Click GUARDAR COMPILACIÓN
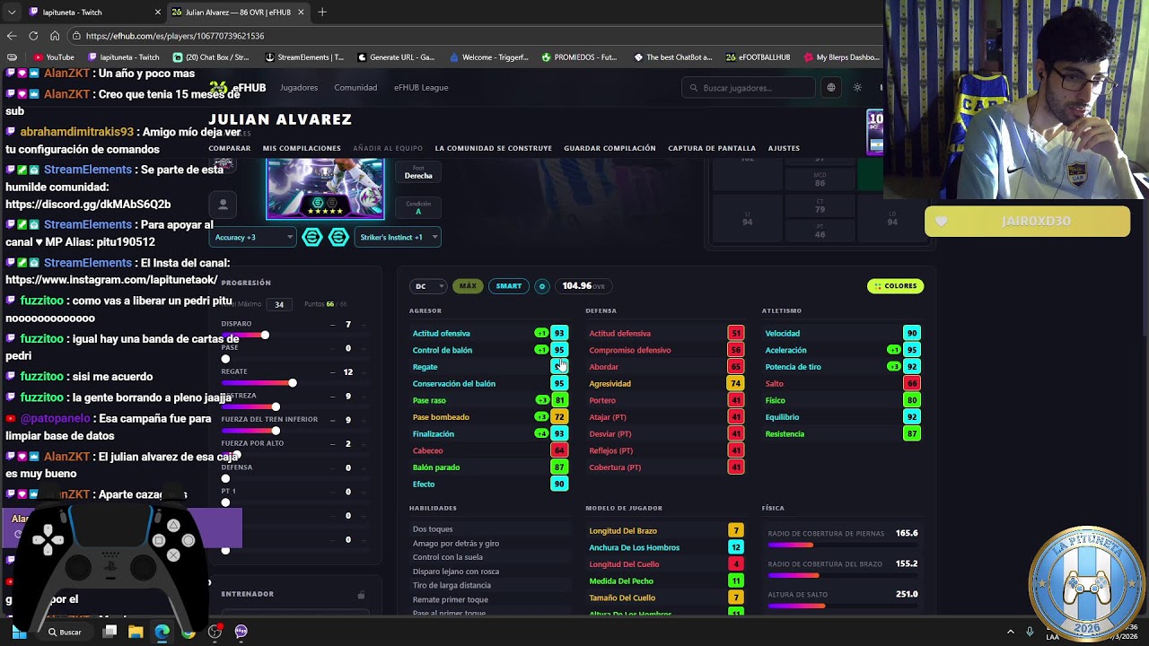This screenshot has height=646, width=1149. (x=610, y=148)
